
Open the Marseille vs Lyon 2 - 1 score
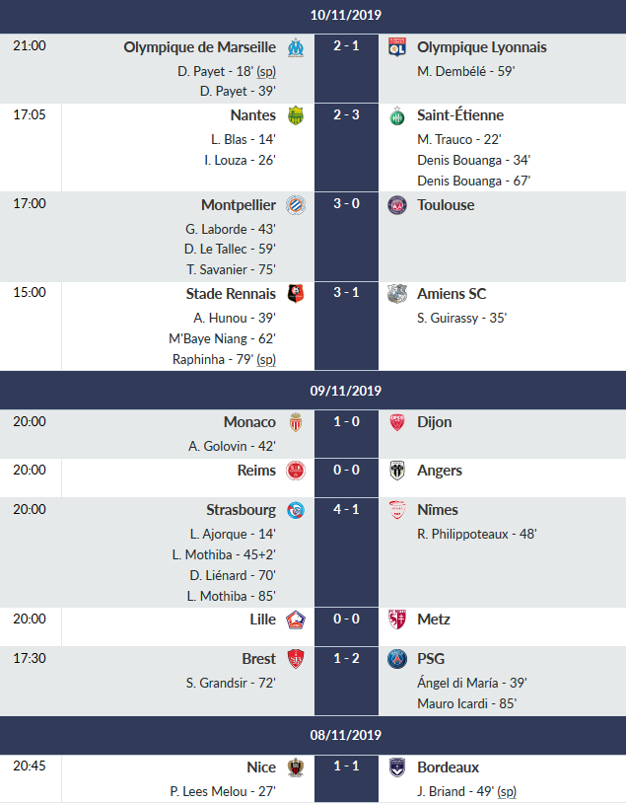pyautogui.click(x=346, y=47)
